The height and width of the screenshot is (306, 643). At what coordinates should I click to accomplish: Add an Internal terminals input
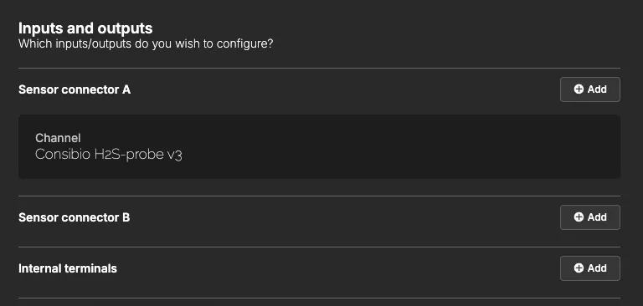590,268
